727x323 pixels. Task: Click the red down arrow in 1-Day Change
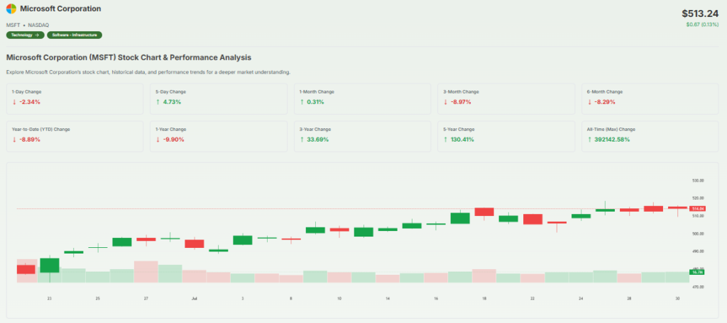[x=14, y=102]
